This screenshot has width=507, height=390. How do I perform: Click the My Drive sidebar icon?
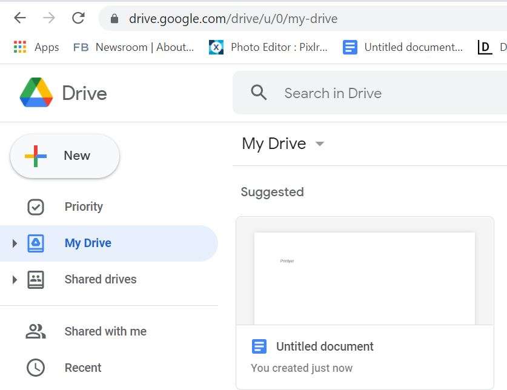click(x=36, y=243)
